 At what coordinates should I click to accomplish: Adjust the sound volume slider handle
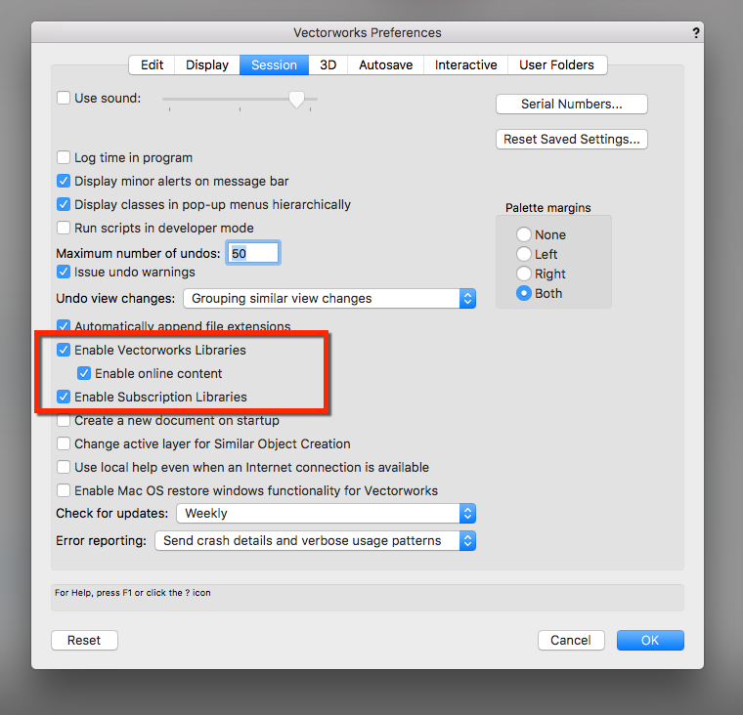(x=296, y=100)
